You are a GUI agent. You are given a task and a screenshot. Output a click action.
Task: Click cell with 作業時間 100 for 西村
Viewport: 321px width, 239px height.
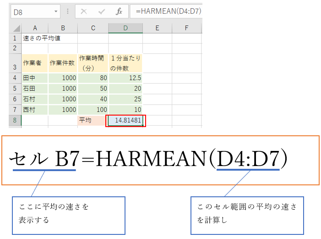[x=93, y=110]
